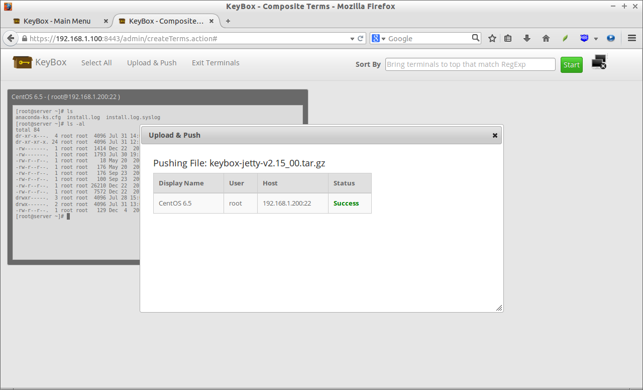Click the KeyBox treasure chest logo
643x390 pixels.
click(x=23, y=62)
